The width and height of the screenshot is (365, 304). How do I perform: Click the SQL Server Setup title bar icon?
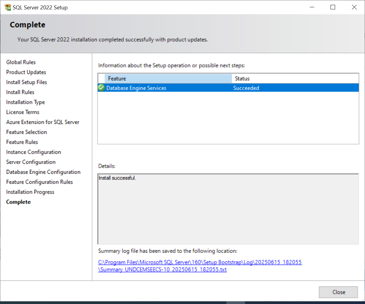(8, 7)
